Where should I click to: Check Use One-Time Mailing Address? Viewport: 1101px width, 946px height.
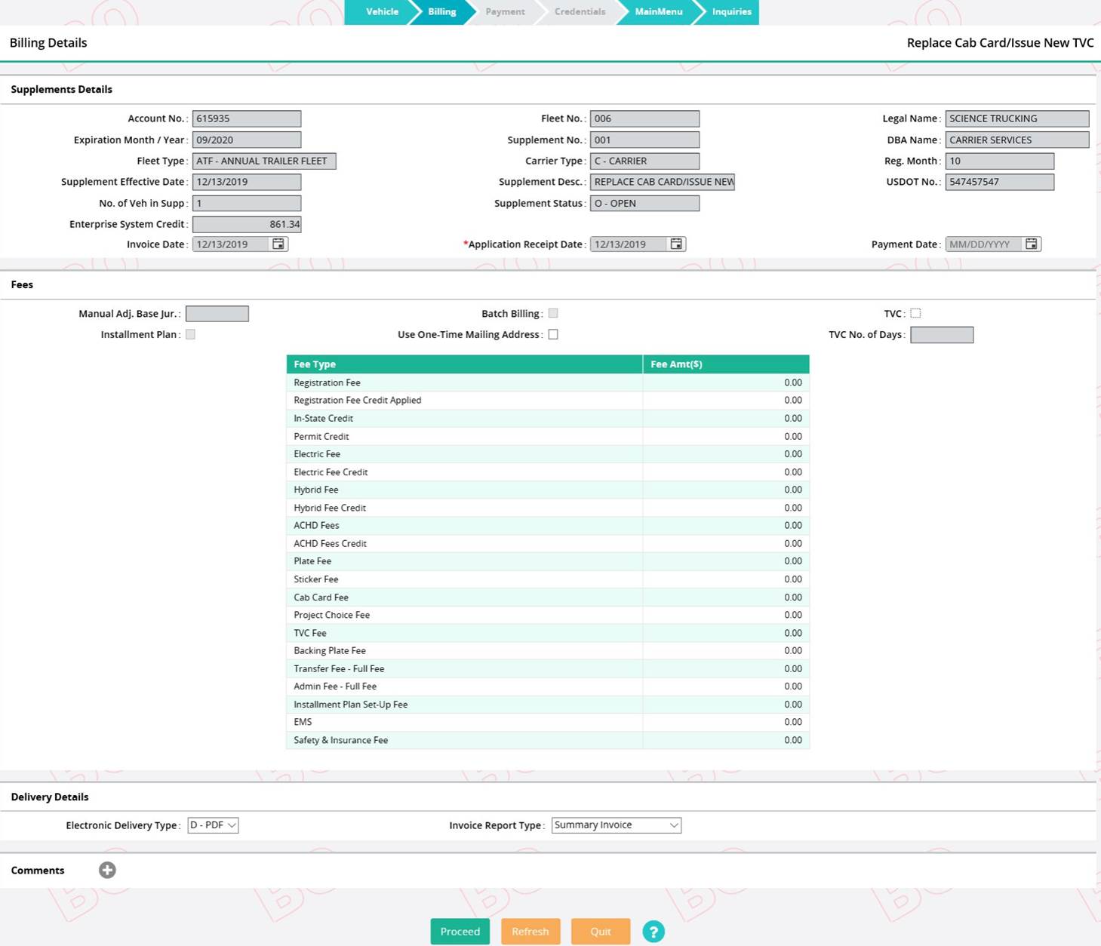[553, 334]
